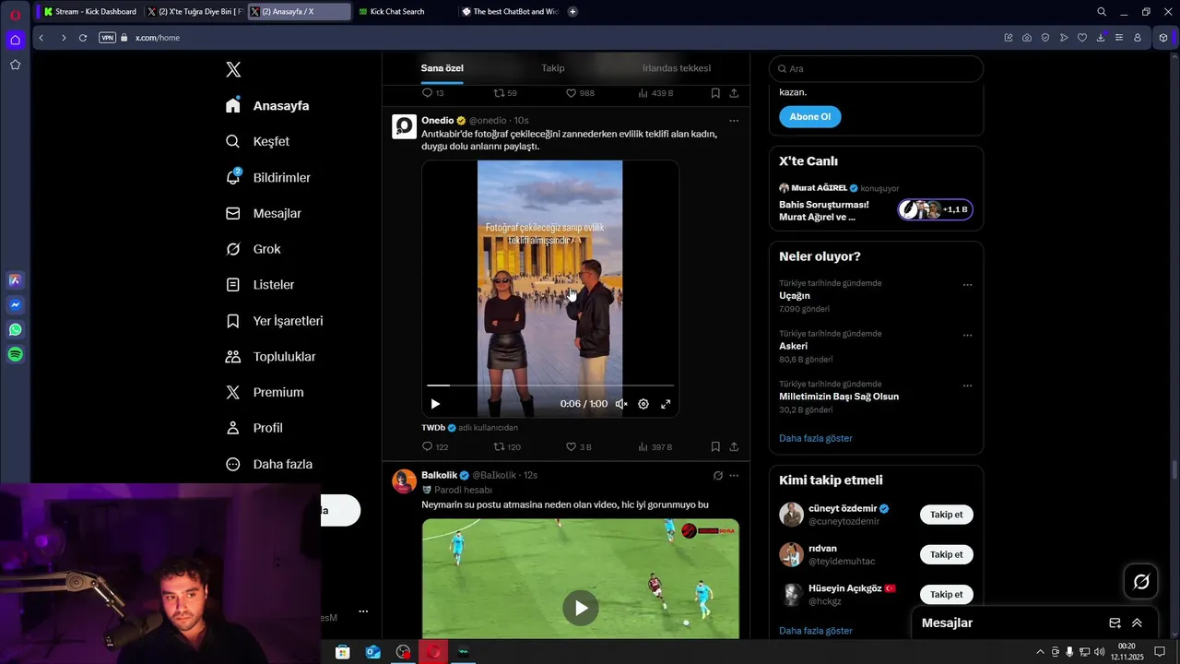Switch to the Takip tab
Screen dimensions: 1180x664
(552, 68)
